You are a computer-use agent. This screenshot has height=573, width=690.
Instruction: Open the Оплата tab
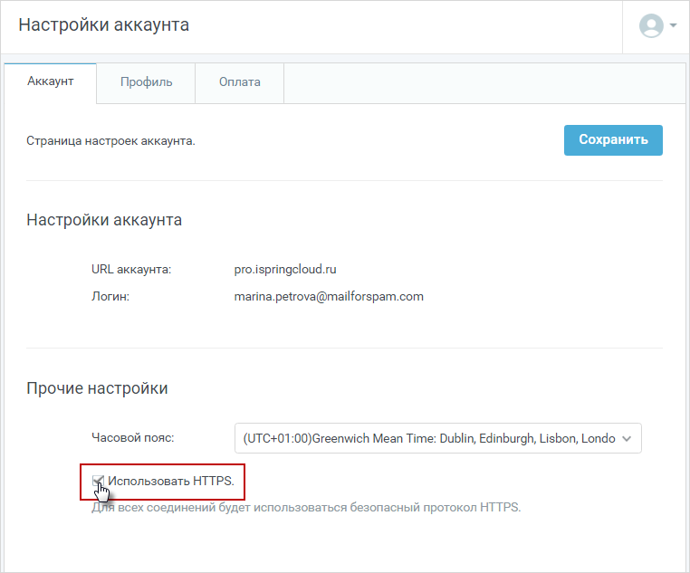240,82
